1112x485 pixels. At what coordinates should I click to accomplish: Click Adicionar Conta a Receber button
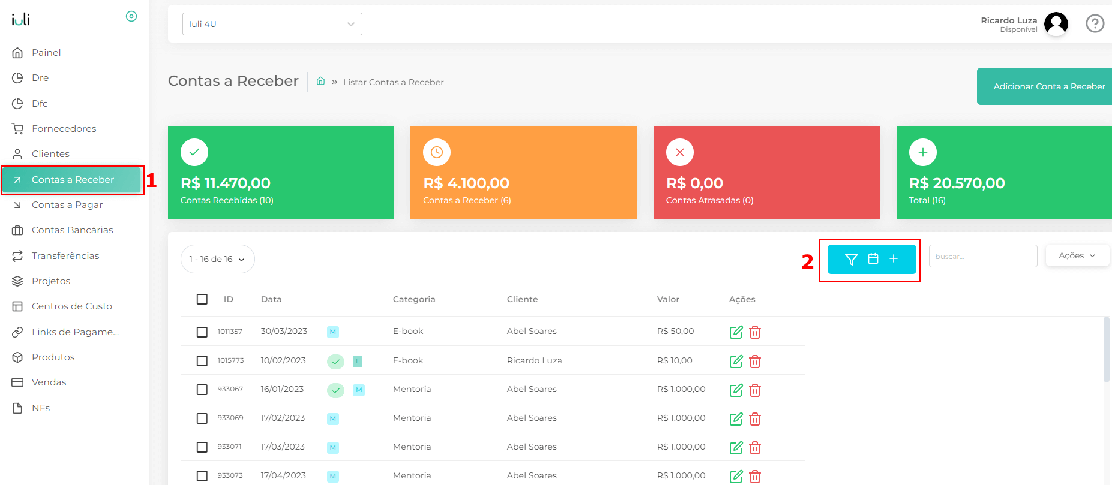tap(1048, 86)
